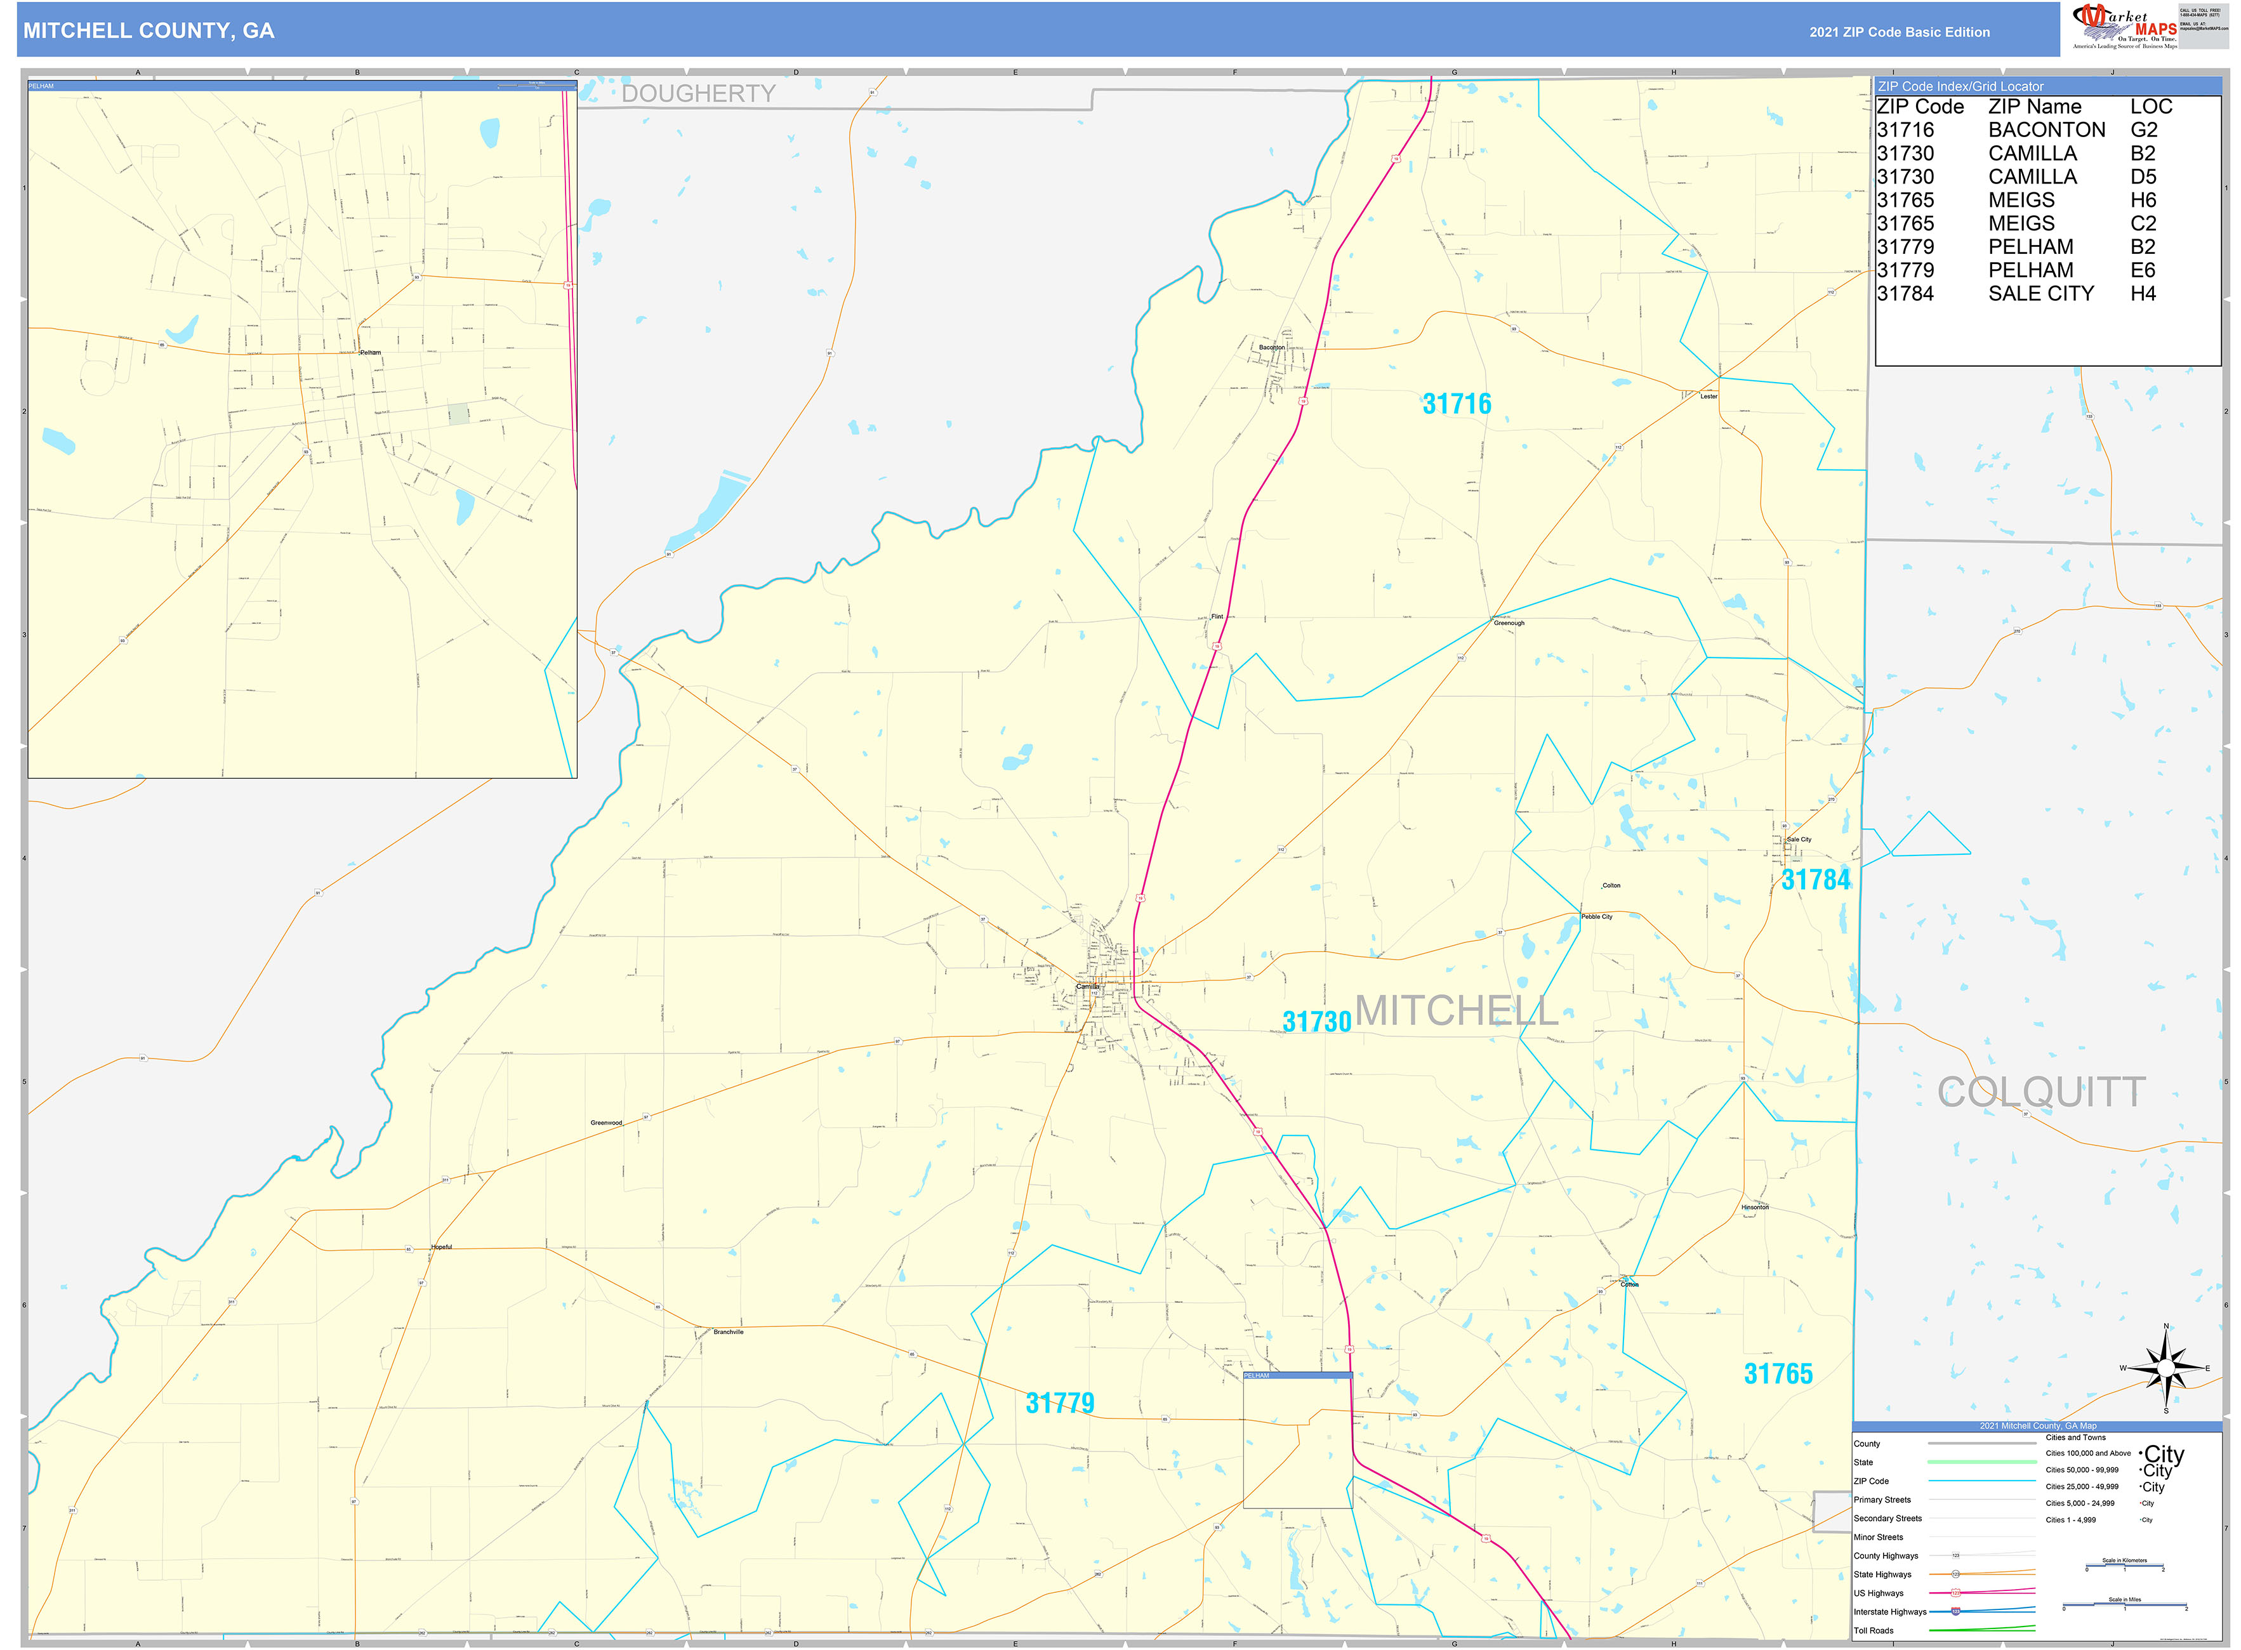
Task: Click the city dot for Camilla
Action: (1097, 984)
